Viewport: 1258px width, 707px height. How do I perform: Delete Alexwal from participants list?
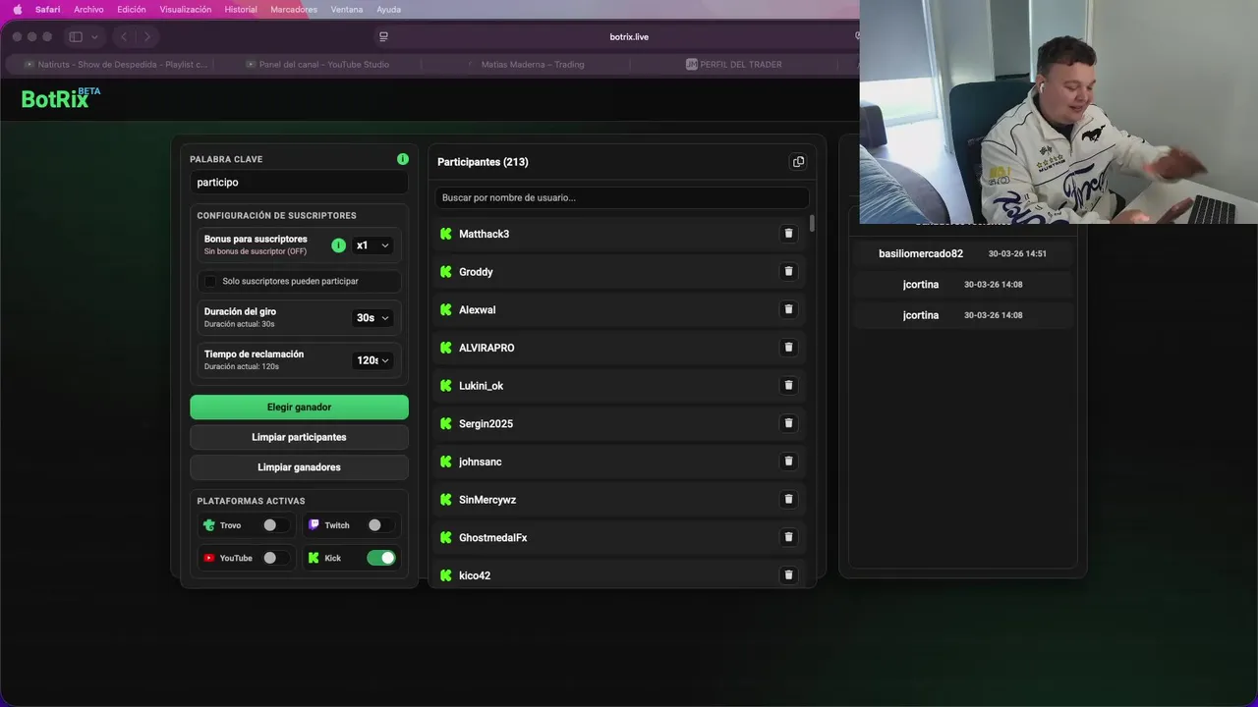[788, 309]
